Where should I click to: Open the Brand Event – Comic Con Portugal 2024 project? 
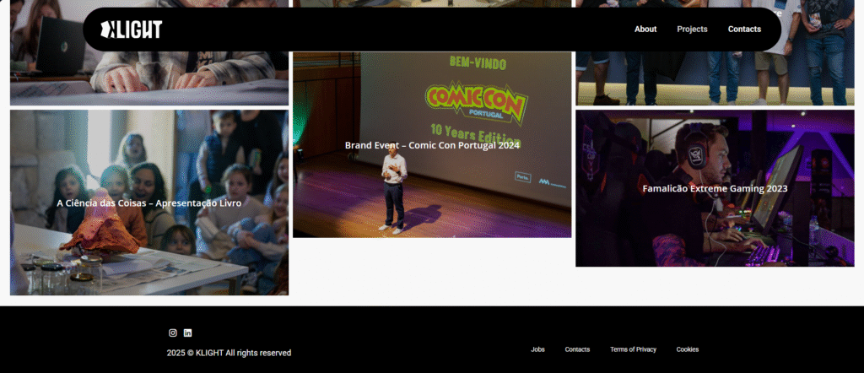pyautogui.click(x=432, y=145)
